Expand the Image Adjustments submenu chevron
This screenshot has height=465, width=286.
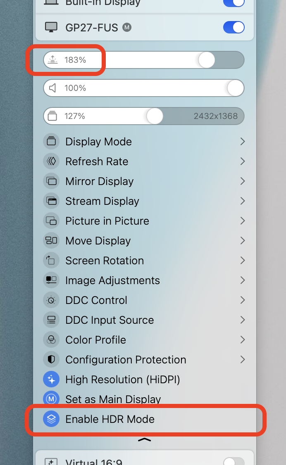(243, 280)
